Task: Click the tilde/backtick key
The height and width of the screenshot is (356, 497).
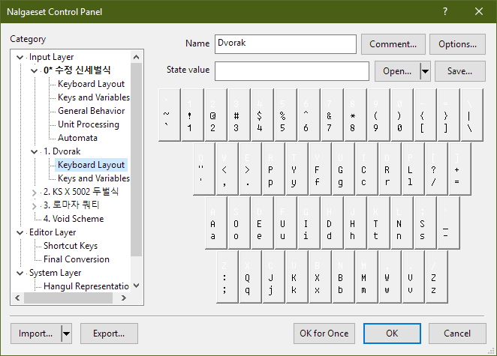Action: point(166,115)
